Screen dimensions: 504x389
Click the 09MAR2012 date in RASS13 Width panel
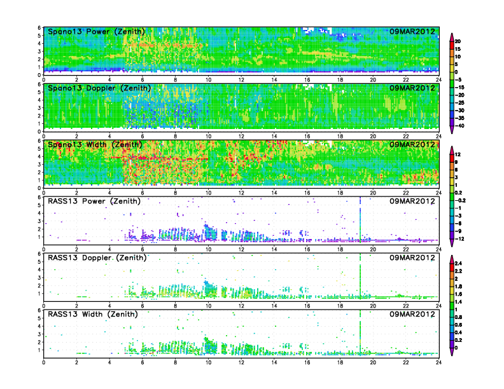(412, 314)
